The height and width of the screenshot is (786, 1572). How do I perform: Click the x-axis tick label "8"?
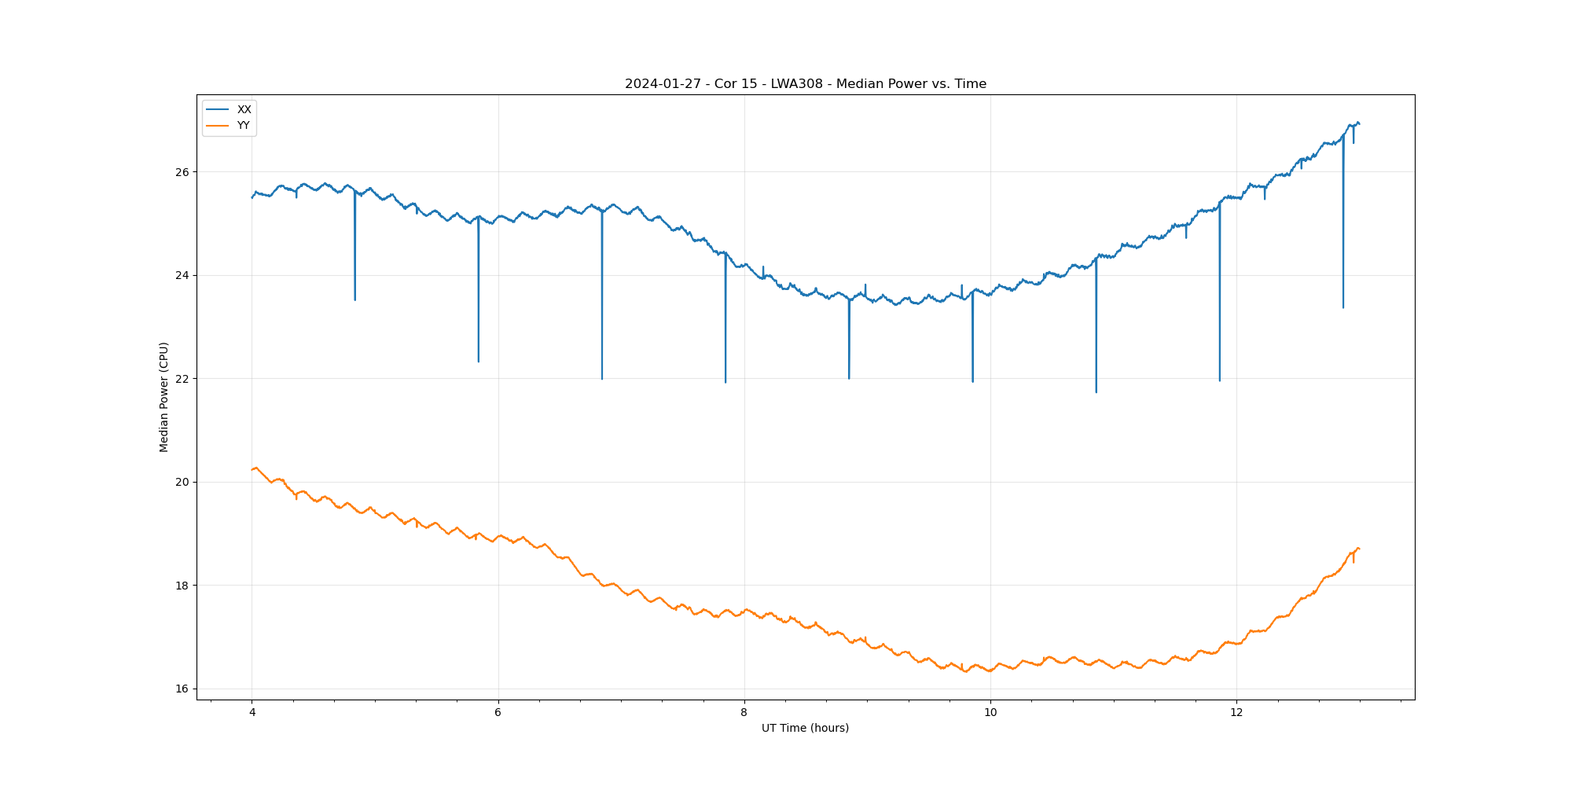(744, 713)
